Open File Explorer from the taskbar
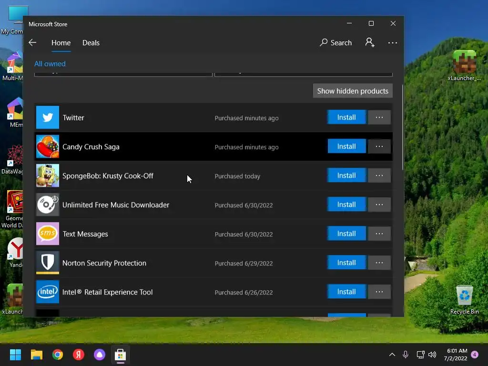The width and height of the screenshot is (488, 366). point(36,355)
